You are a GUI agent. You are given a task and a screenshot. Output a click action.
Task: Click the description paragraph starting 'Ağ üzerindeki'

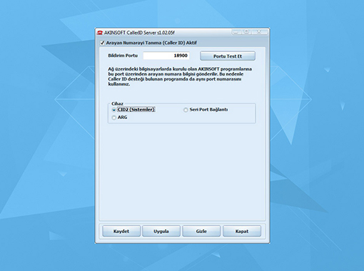[x=180, y=76]
